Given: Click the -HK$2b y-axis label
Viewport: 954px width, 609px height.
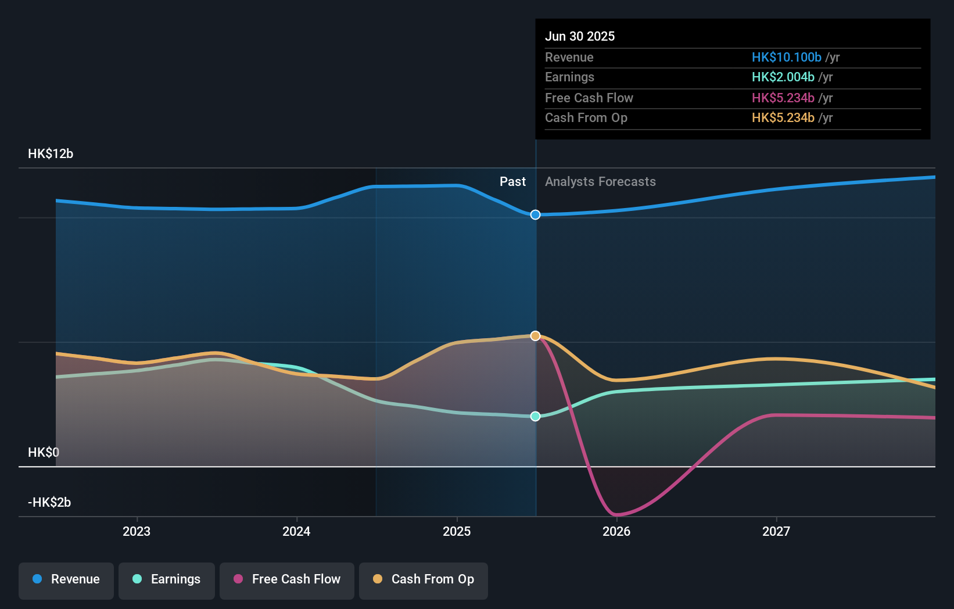Looking at the screenshot, I should [49, 502].
